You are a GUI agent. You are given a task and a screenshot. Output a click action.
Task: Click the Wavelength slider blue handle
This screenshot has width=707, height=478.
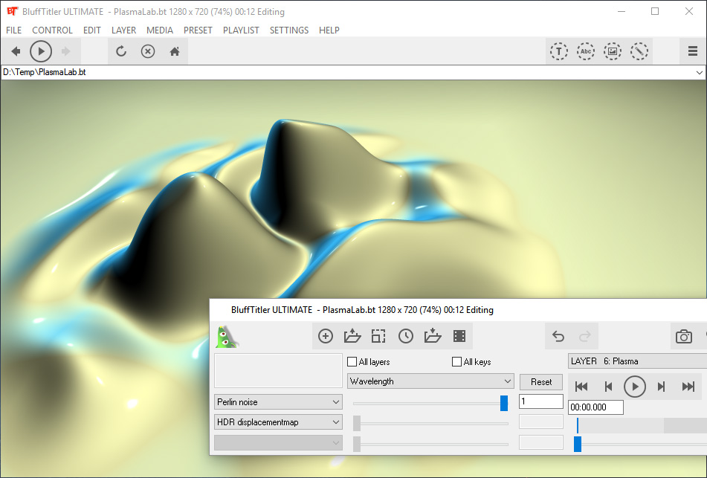pyautogui.click(x=504, y=403)
